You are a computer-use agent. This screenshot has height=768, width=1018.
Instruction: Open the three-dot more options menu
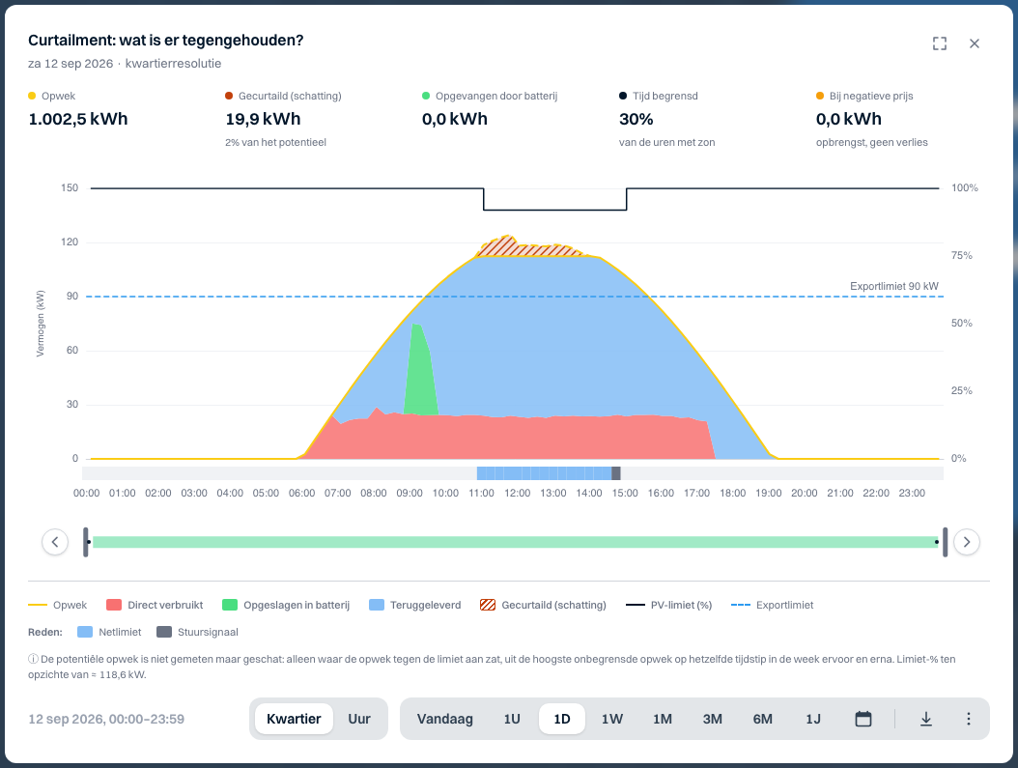(969, 719)
